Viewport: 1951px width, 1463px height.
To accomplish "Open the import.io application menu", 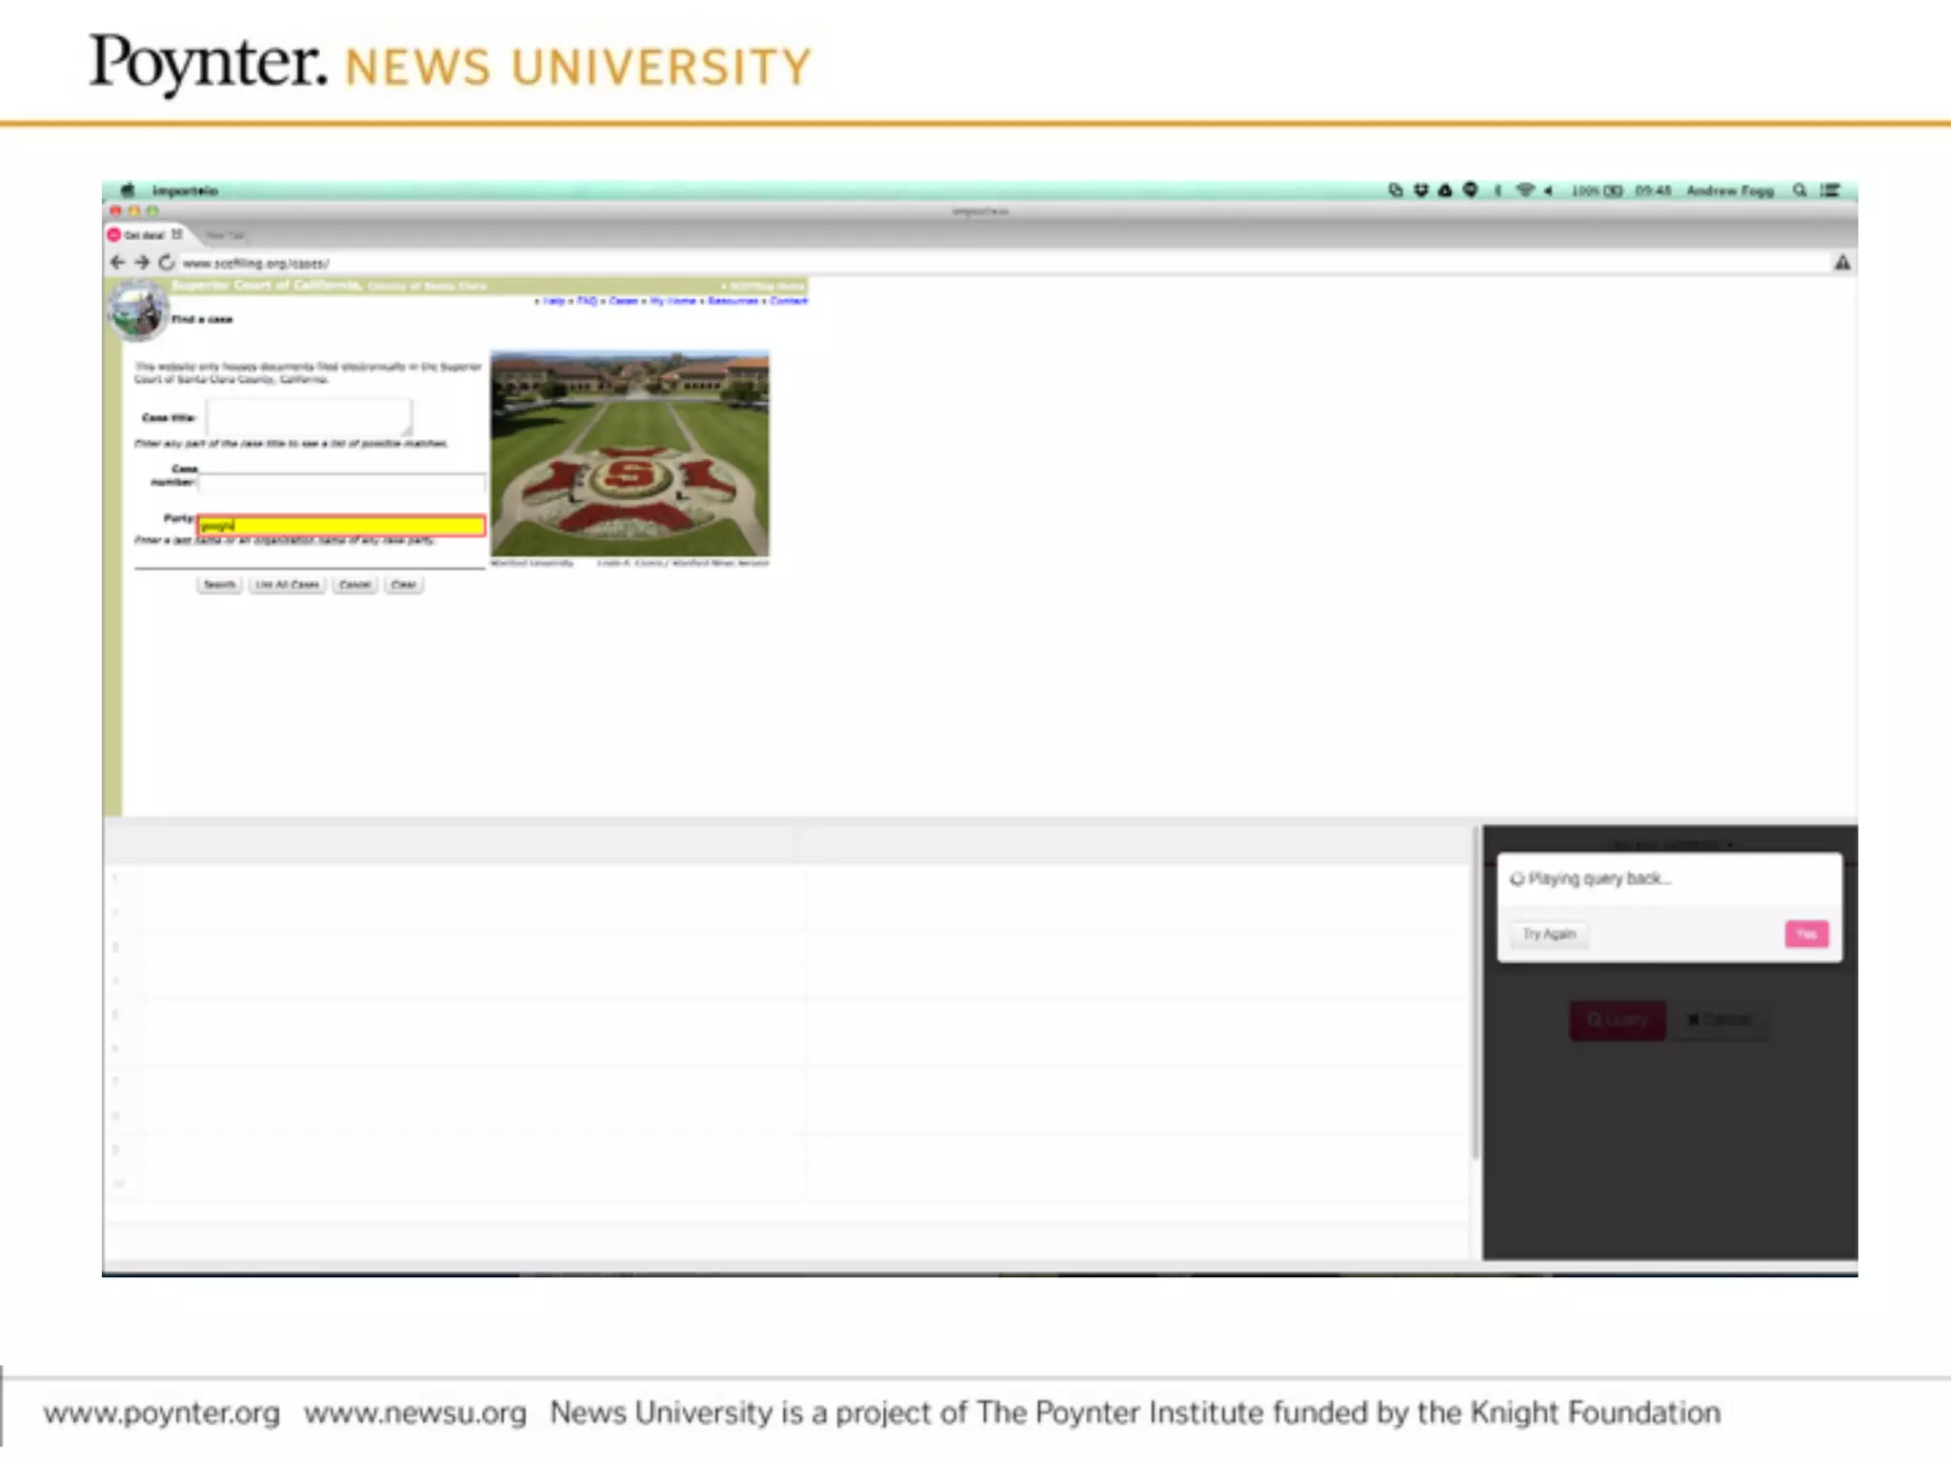I will point(185,190).
